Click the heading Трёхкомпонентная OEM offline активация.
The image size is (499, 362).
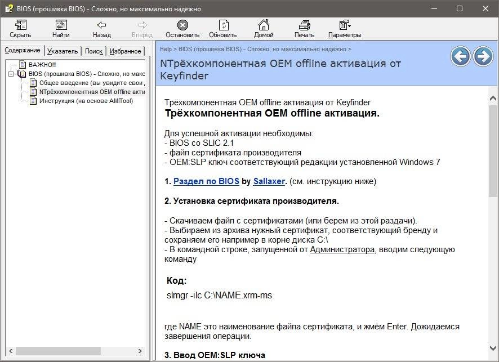[x=272, y=113]
